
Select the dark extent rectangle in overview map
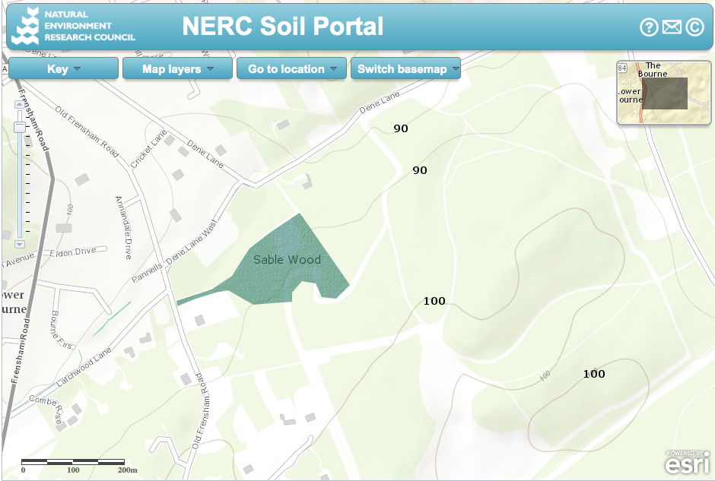[x=666, y=93]
